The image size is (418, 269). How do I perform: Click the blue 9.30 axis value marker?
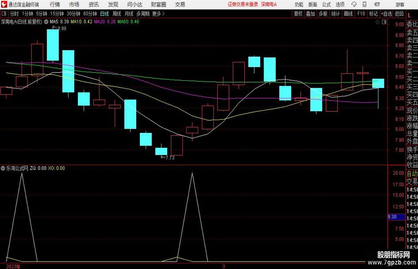tap(396, 217)
